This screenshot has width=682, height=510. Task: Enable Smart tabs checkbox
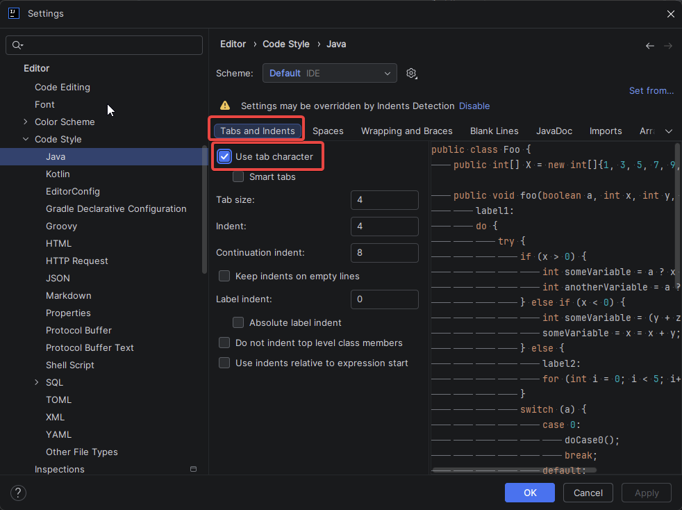pos(238,177)
